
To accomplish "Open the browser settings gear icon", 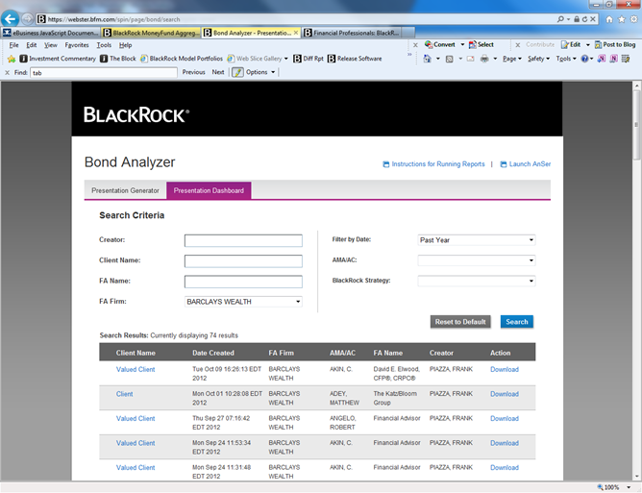I will coord(633,19).
